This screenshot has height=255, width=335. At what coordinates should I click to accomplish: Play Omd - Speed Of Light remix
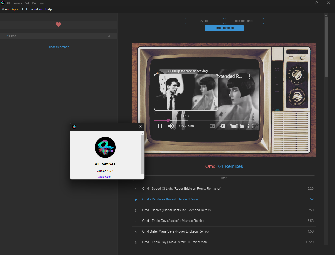coord(224,189)
